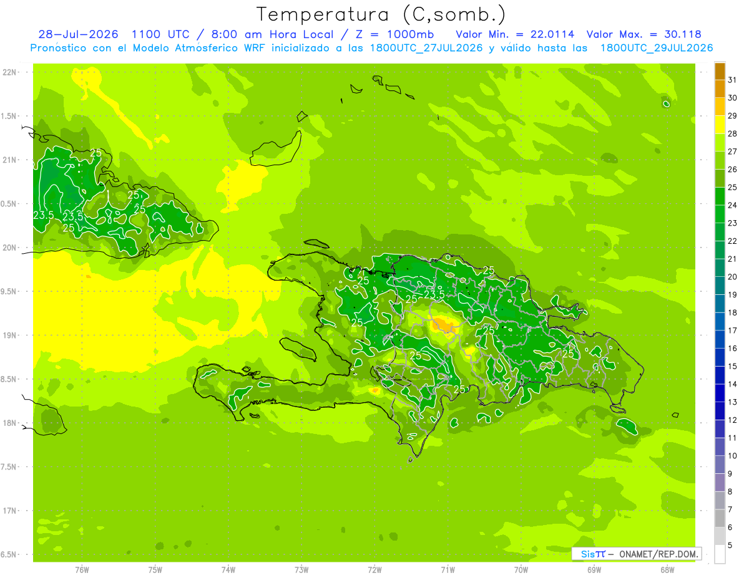Click the gray 6 legend color band
Screen dimensions: 749x578
tap(720, 518)
